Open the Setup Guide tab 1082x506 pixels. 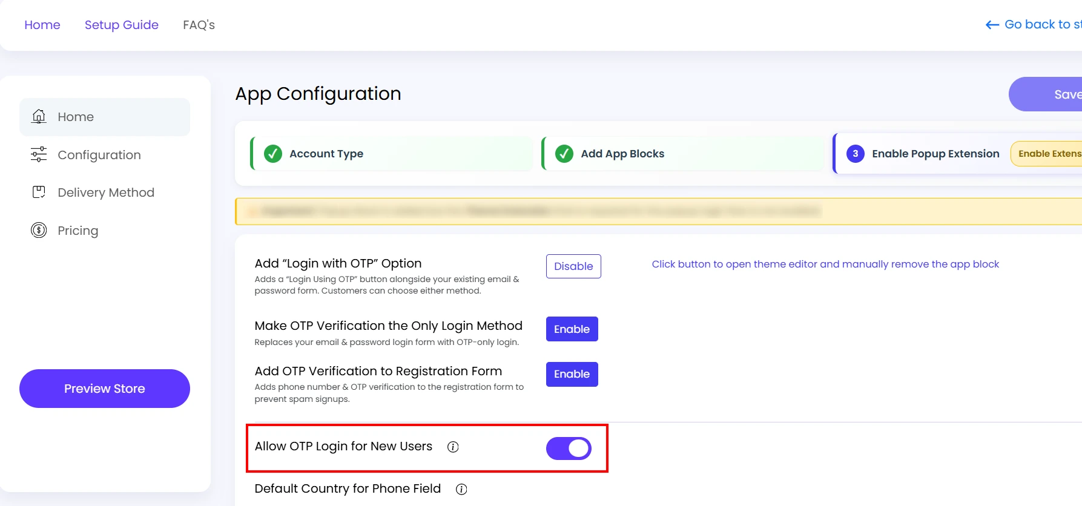[121, 25]
